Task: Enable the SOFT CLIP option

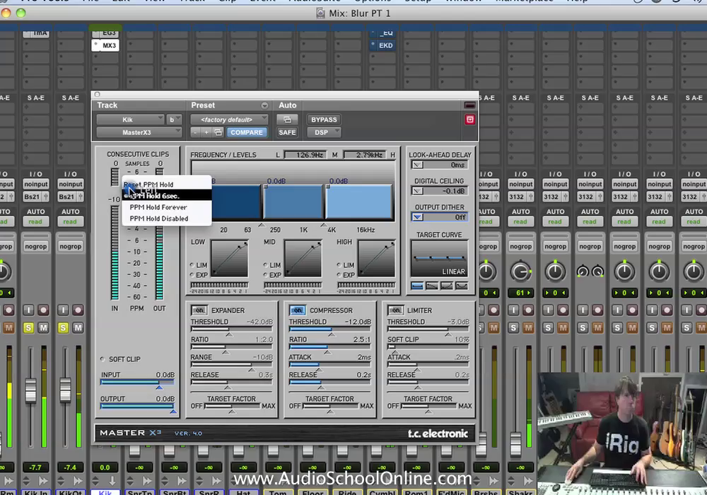Action: 103,359
